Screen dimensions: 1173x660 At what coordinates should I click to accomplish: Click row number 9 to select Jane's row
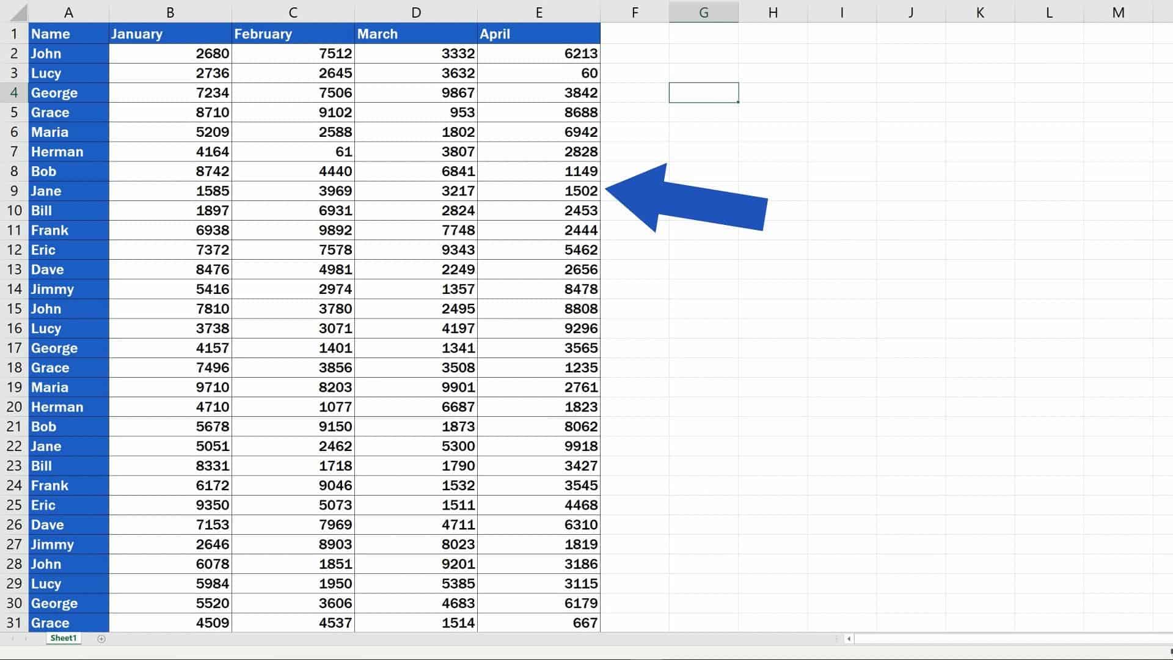[x=15, y=191]
